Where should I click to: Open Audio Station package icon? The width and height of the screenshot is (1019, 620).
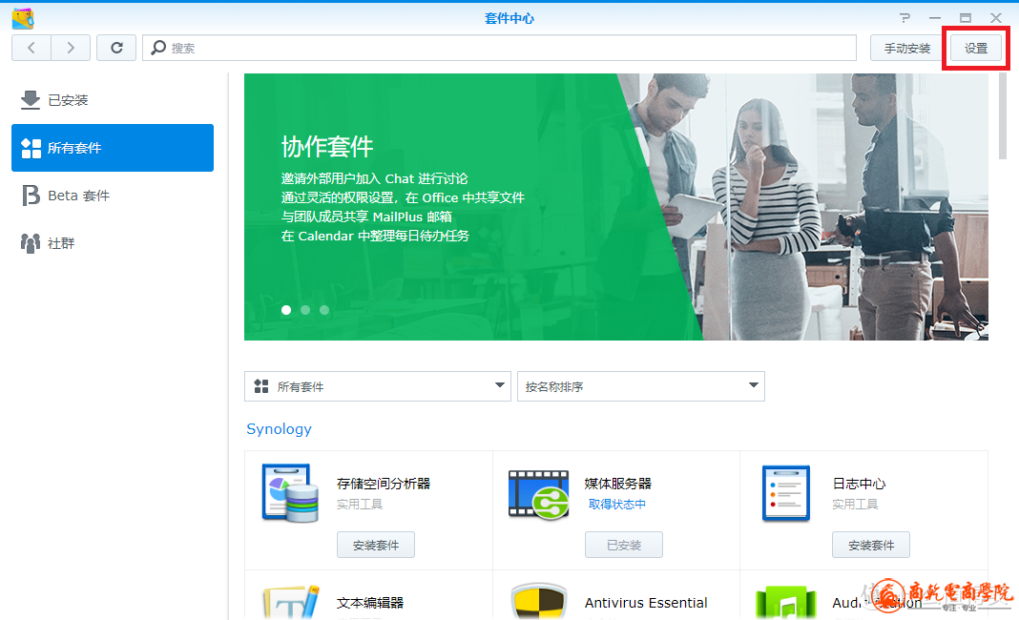pos(785,603)
